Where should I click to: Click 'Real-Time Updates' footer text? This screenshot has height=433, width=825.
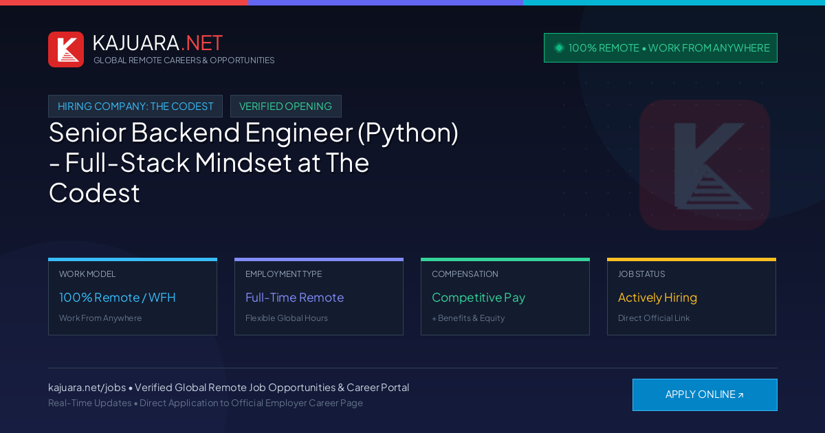89,403
